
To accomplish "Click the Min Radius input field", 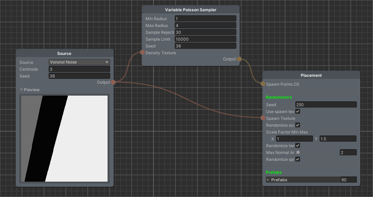I will pyautogui.click(x=205, y=18).
